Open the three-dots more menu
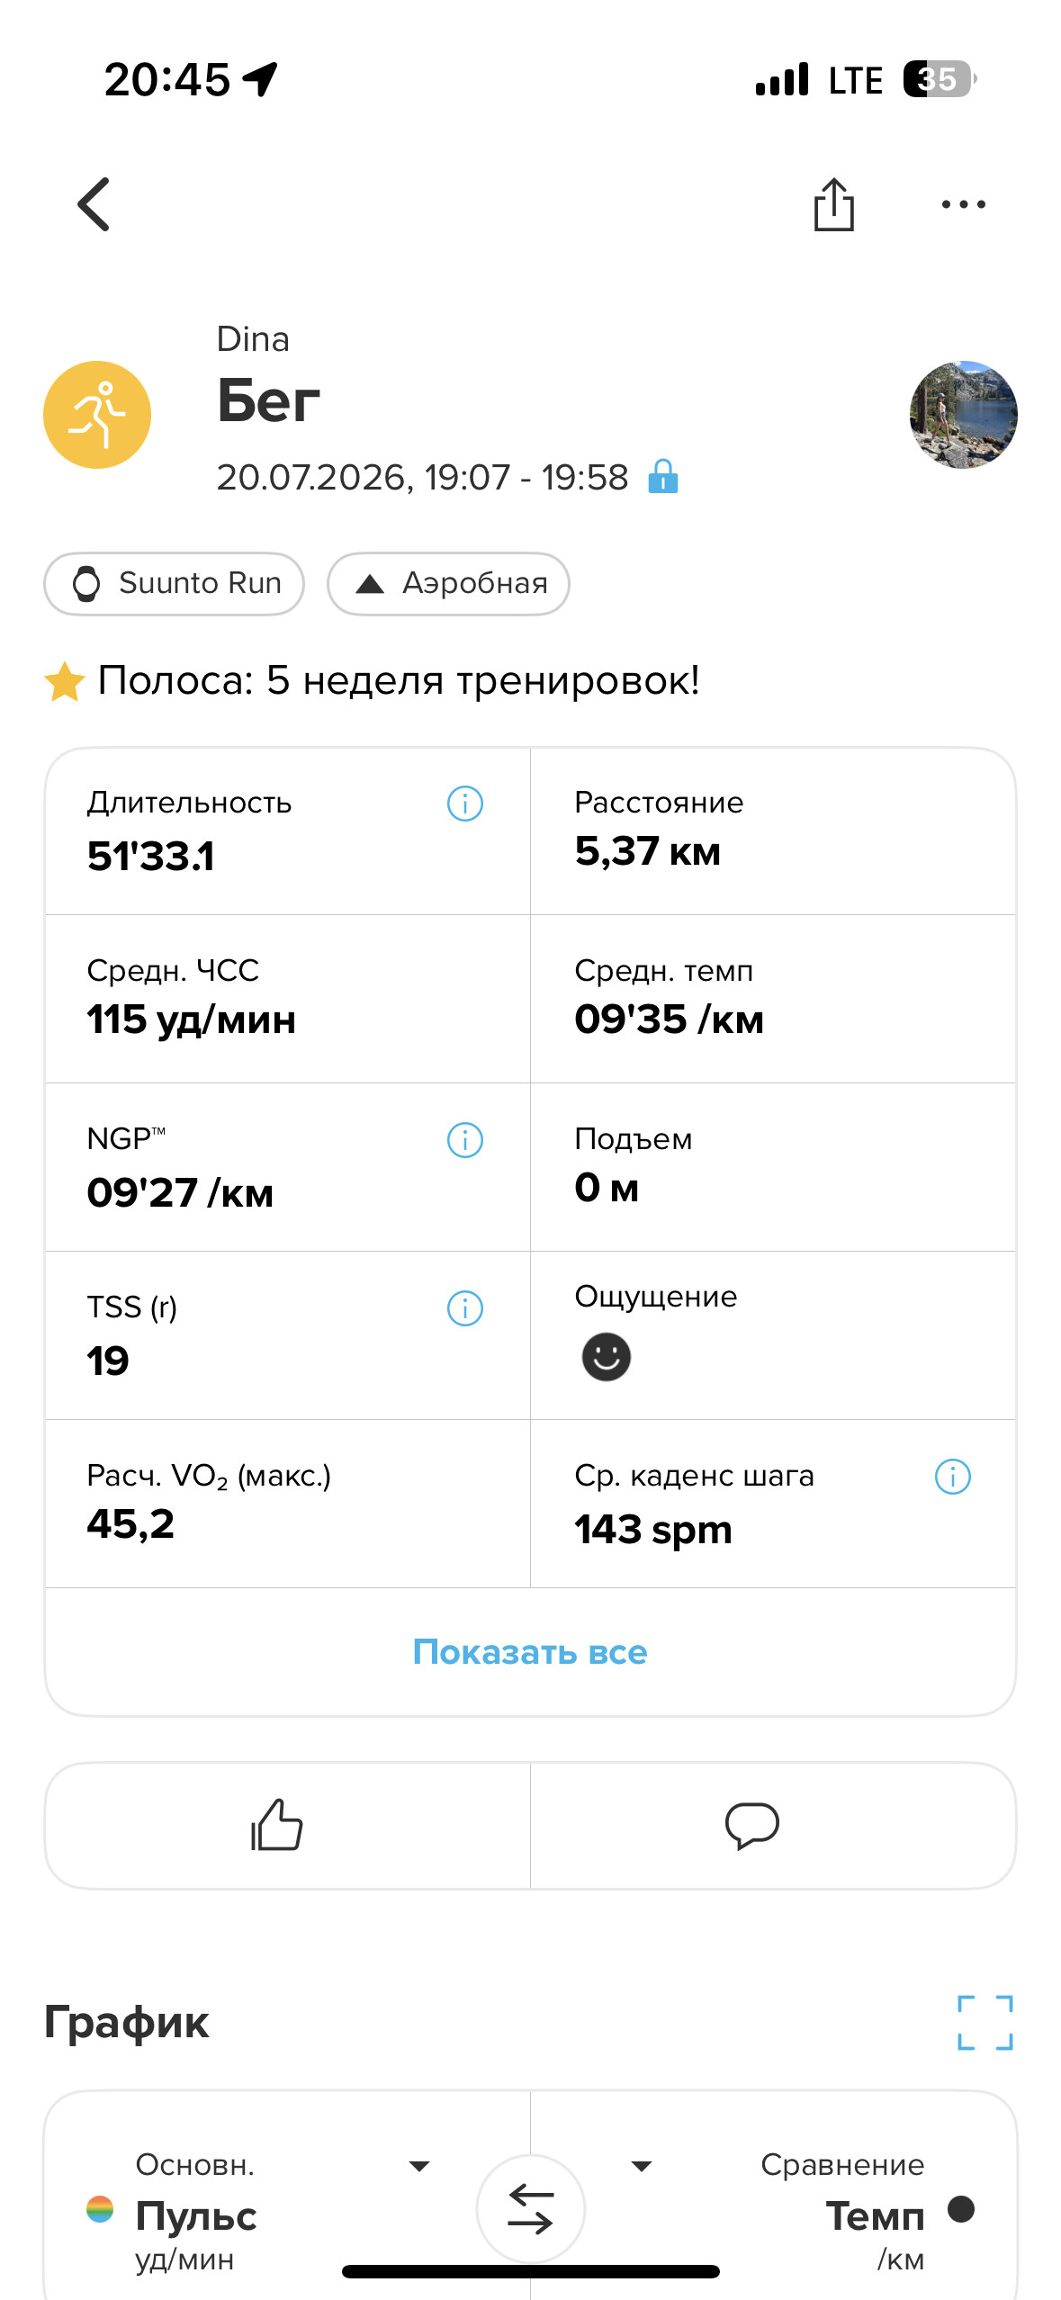Image resolution: width=1061 pixels, height=2300 pixels. tap(963, 204)
